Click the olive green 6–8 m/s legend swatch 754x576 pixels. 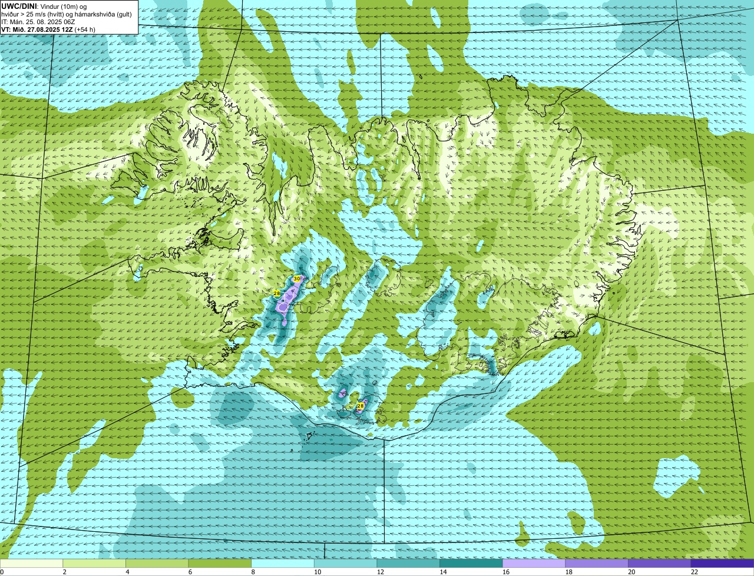click(220, 563)
